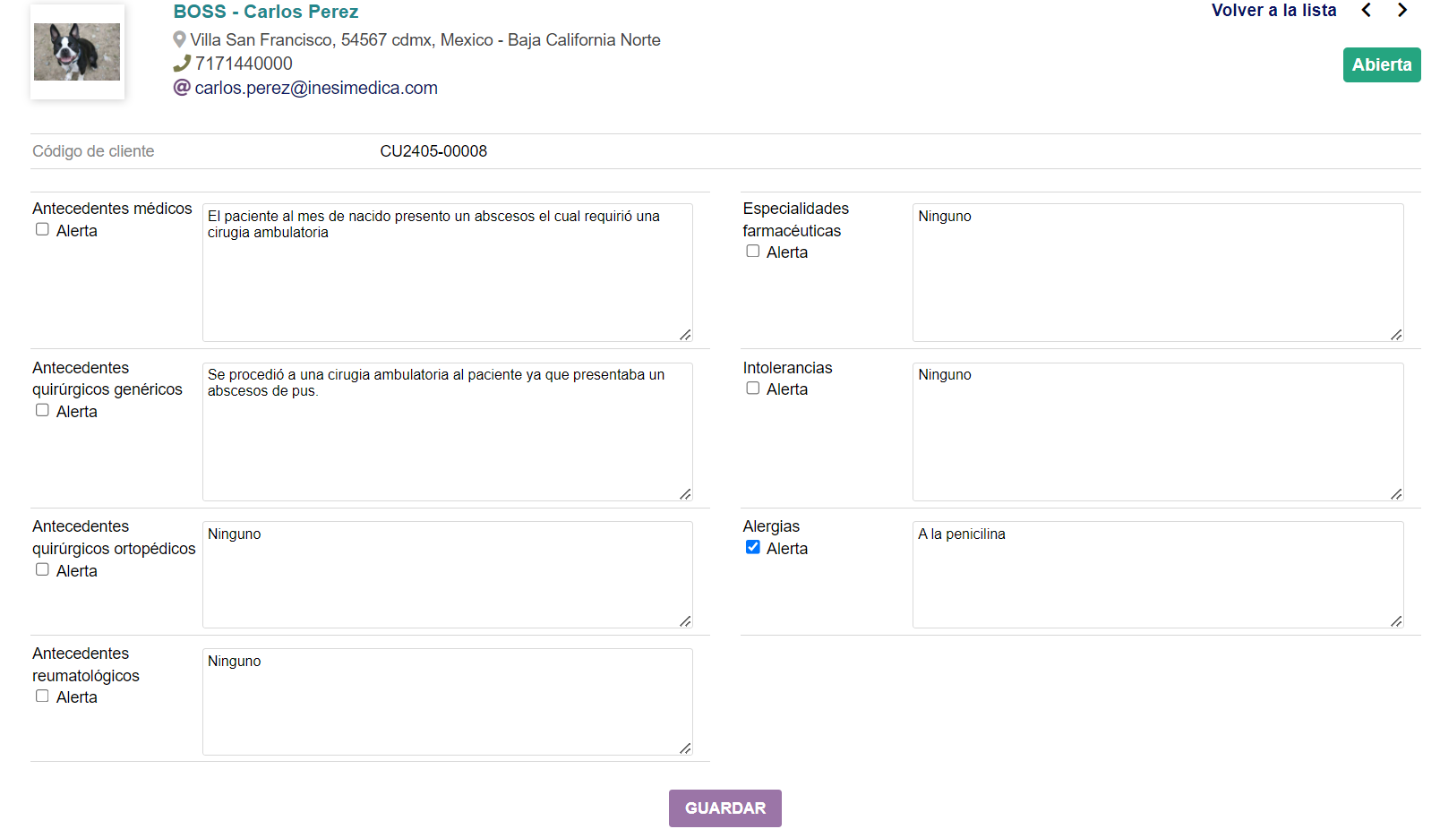This screenshot has width=1440, height=829.
Task: Check Alerta for Antecedentes quirúrgicos genéricos
Action: (x=42, y=410)
